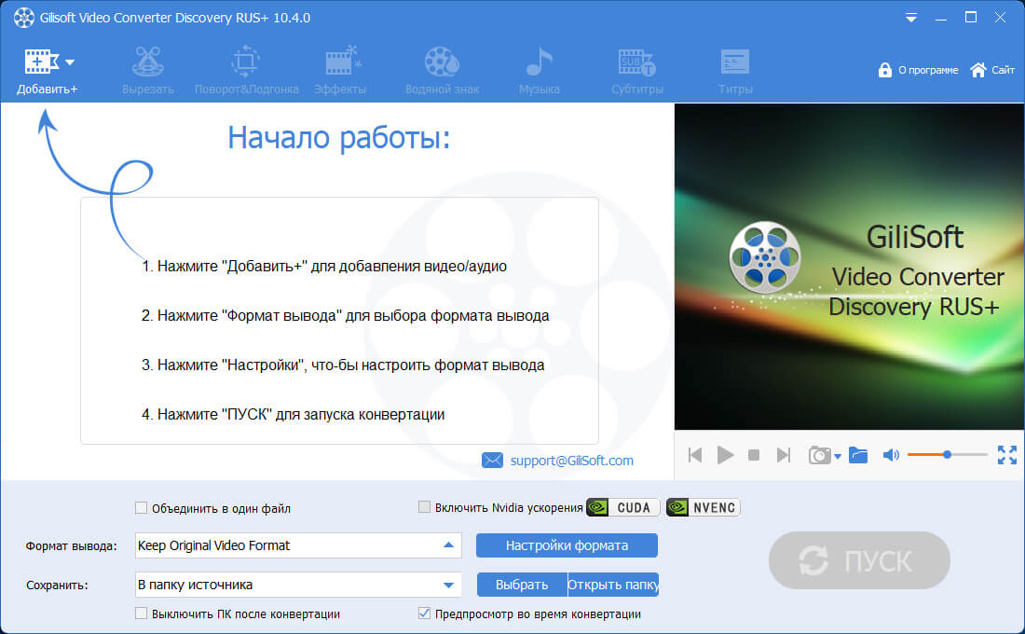The height and width of the screenshot is (634, 1025).
Task: Click the lock icon О программе
Action: pos(884,70)
